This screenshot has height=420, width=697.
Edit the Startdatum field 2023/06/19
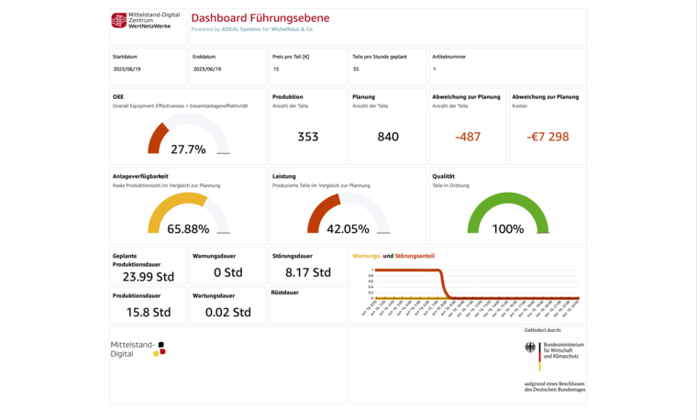pyautogui.click(x=127, y=70)
